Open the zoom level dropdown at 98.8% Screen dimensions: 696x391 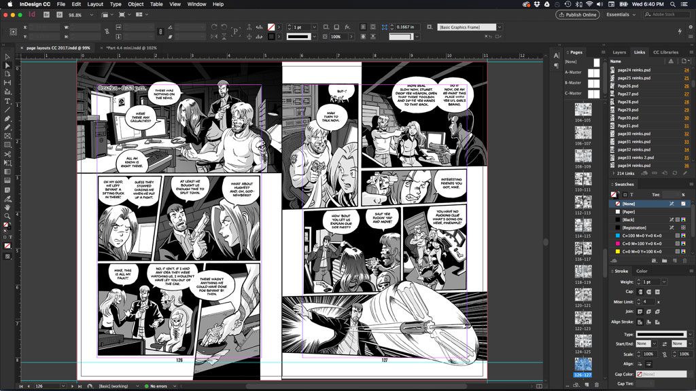(92, 15)
